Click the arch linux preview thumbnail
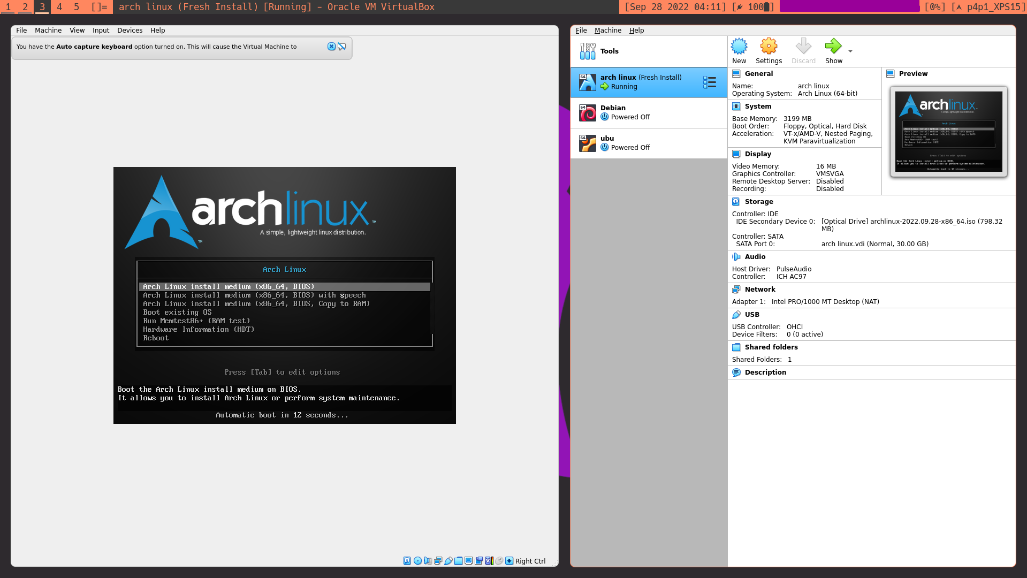This screenshot has width=1027, height=578. click(x=948, y=132)
